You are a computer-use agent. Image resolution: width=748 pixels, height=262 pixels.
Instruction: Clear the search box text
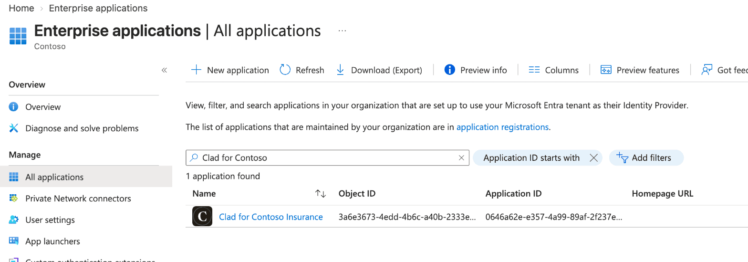461,158
